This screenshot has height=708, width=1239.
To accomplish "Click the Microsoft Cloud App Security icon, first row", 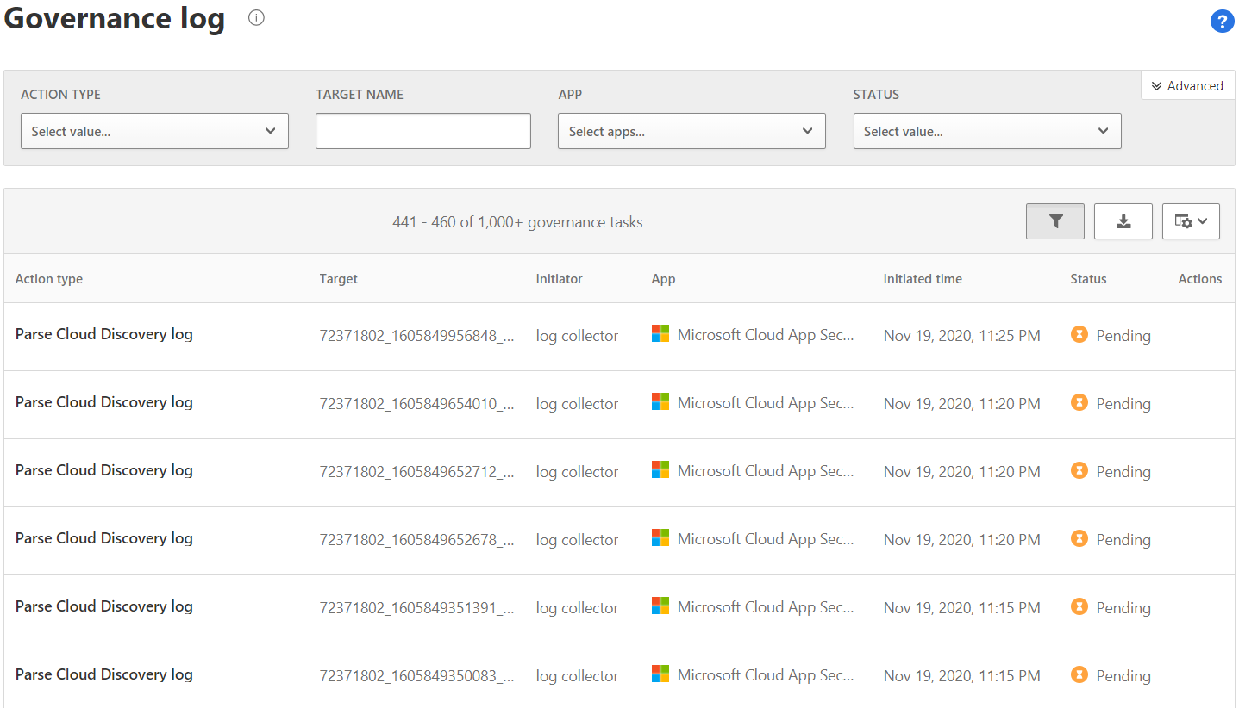I will 660,332.
